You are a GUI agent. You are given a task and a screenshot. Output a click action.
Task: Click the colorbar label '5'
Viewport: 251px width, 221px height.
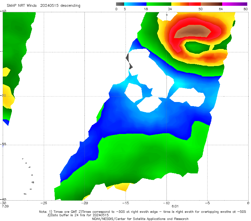[x=125, y=9]
